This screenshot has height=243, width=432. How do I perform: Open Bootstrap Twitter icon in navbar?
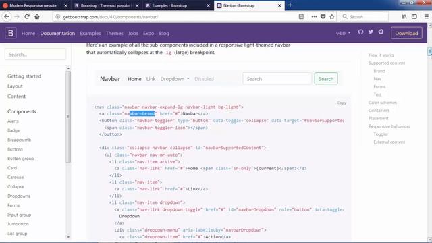click(x=371, y=32)
